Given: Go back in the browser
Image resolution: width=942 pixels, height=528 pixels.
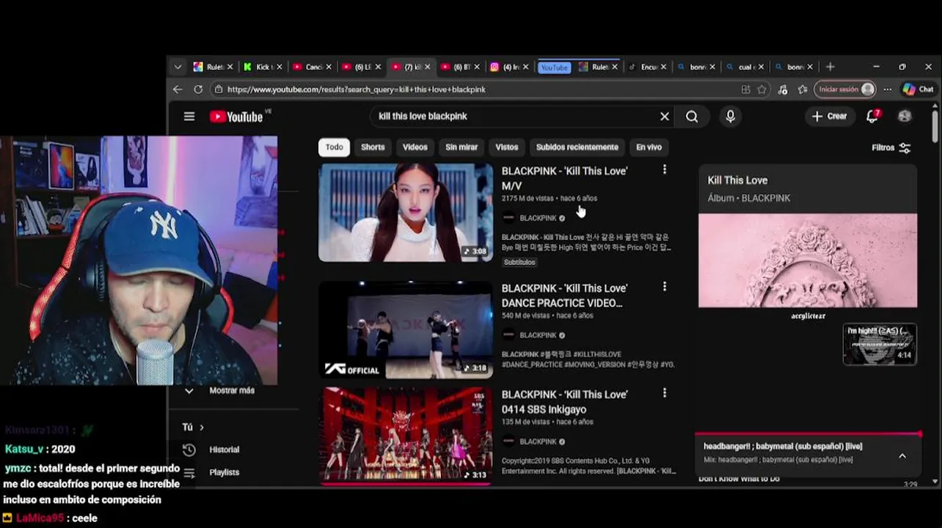Looking at the screenshot, I should [x=178, y=89].
